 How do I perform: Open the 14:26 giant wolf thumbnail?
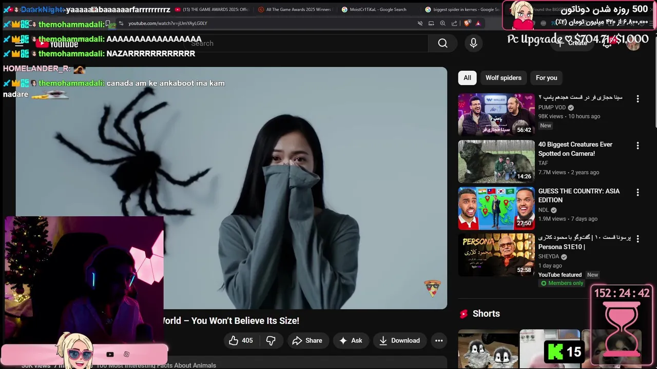pyautogui.click(x=496, y=161)
